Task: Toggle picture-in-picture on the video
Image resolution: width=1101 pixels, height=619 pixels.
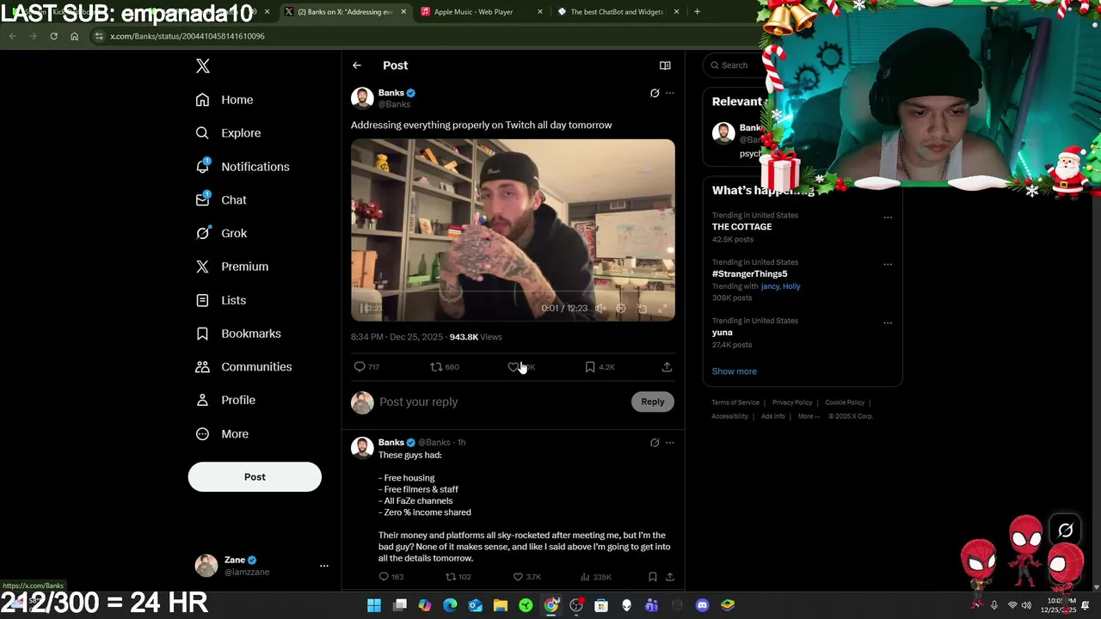Action: click(x=642, y=308)
